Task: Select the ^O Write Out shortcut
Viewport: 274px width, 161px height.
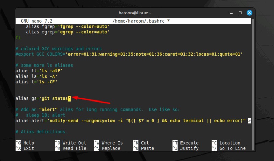Action: 70,143
